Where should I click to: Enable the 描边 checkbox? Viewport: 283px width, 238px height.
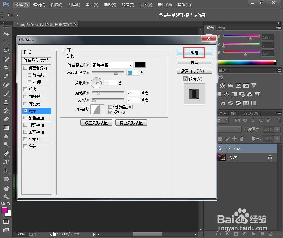[x=25, y=89]
